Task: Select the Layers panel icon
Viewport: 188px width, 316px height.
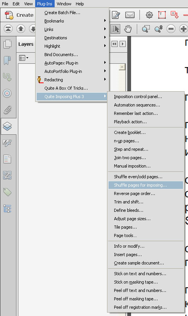Action: pyautogui.click(x=7, y=126)
